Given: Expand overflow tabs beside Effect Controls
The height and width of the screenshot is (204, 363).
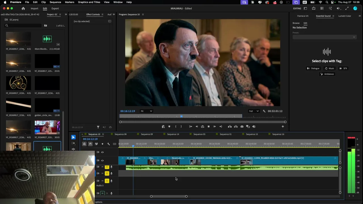Looking at the screenshot, I should (x=114, y=14).
